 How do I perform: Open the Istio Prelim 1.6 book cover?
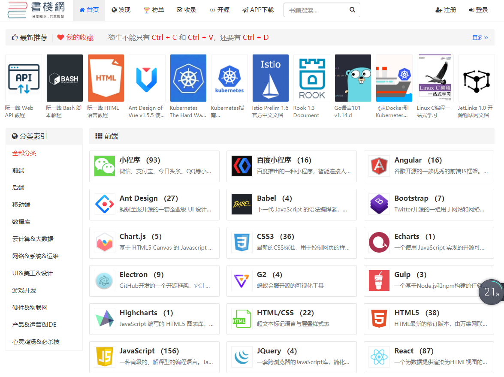point(271,78)
